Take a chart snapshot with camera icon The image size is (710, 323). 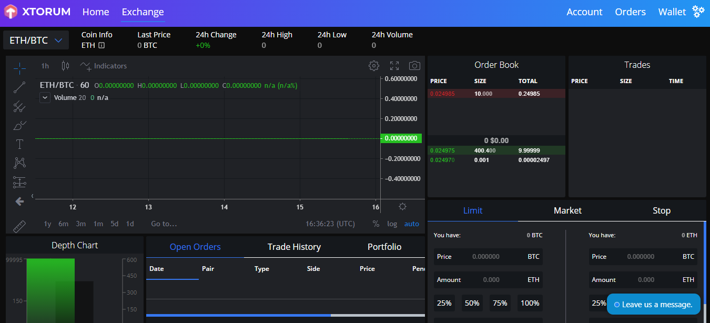(x=415, y=66)
